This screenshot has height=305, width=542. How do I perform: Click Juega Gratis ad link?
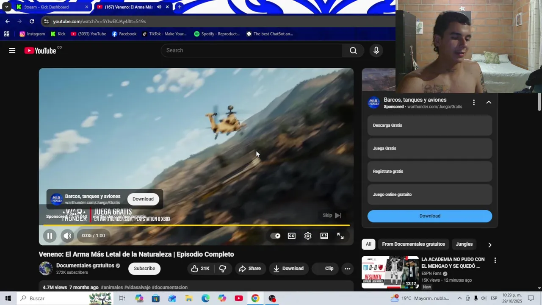[430, 148]
